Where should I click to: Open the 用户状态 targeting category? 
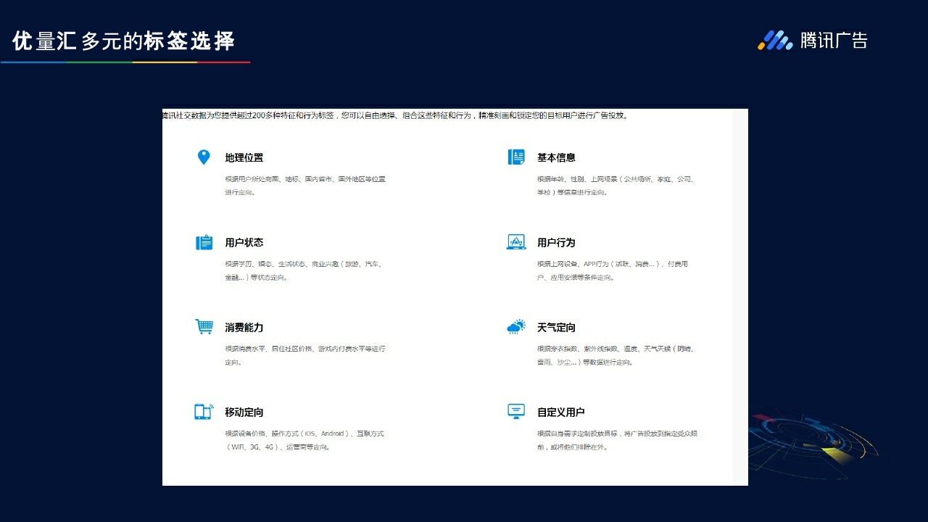coord(244,242)
